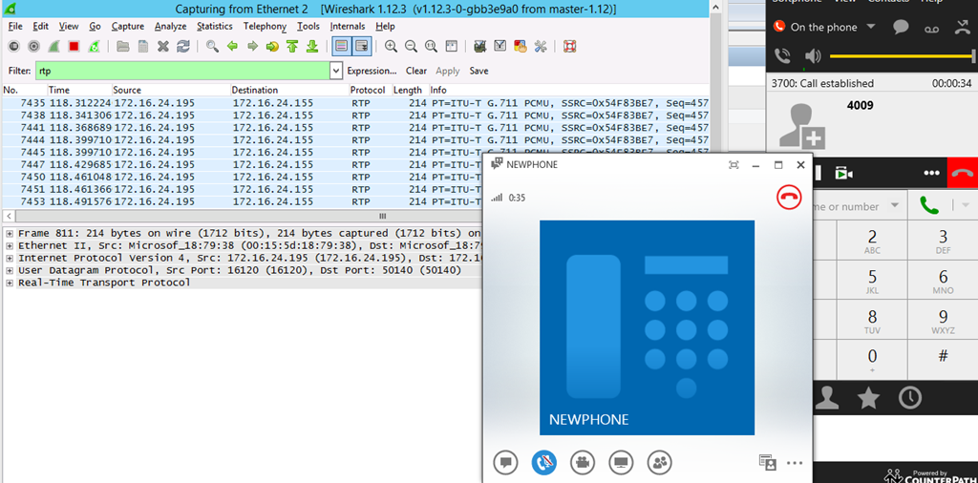
Task: Open a capture file via folder icon
Action: coord(123,46)
